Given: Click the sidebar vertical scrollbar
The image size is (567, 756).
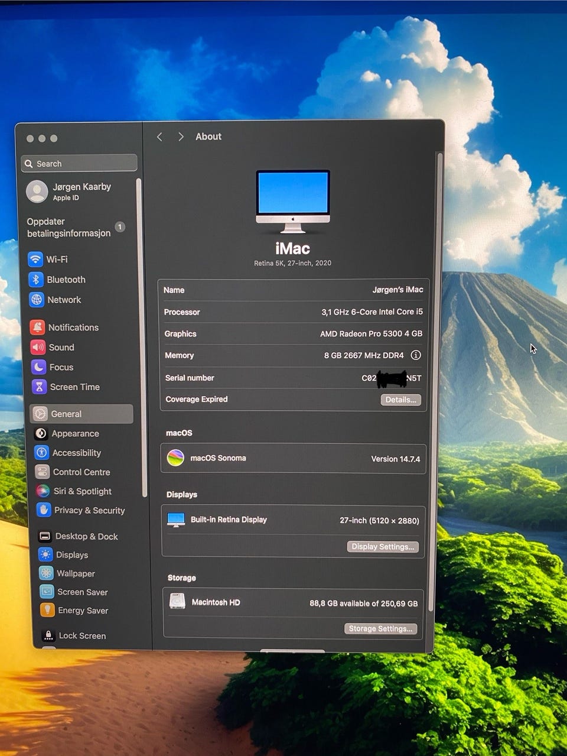Looking at the screenshot, I should point(141,337).
